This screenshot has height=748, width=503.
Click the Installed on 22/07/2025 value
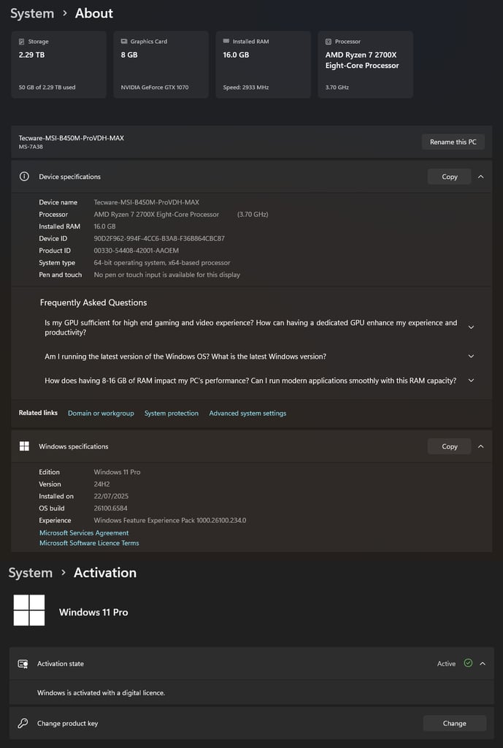pos(111,496)
